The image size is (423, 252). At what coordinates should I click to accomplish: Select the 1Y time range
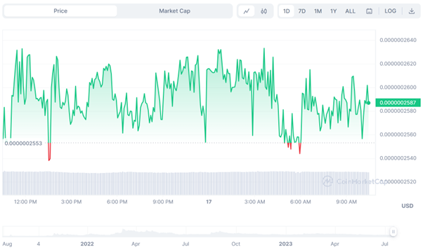pos(334,11)
